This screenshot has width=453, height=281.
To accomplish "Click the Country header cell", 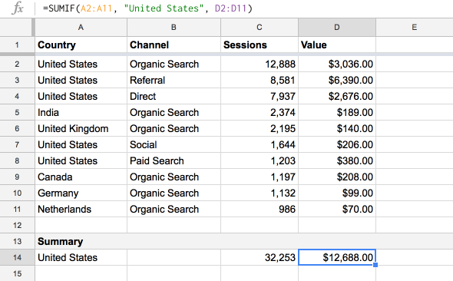I will [x=81, y=45].
